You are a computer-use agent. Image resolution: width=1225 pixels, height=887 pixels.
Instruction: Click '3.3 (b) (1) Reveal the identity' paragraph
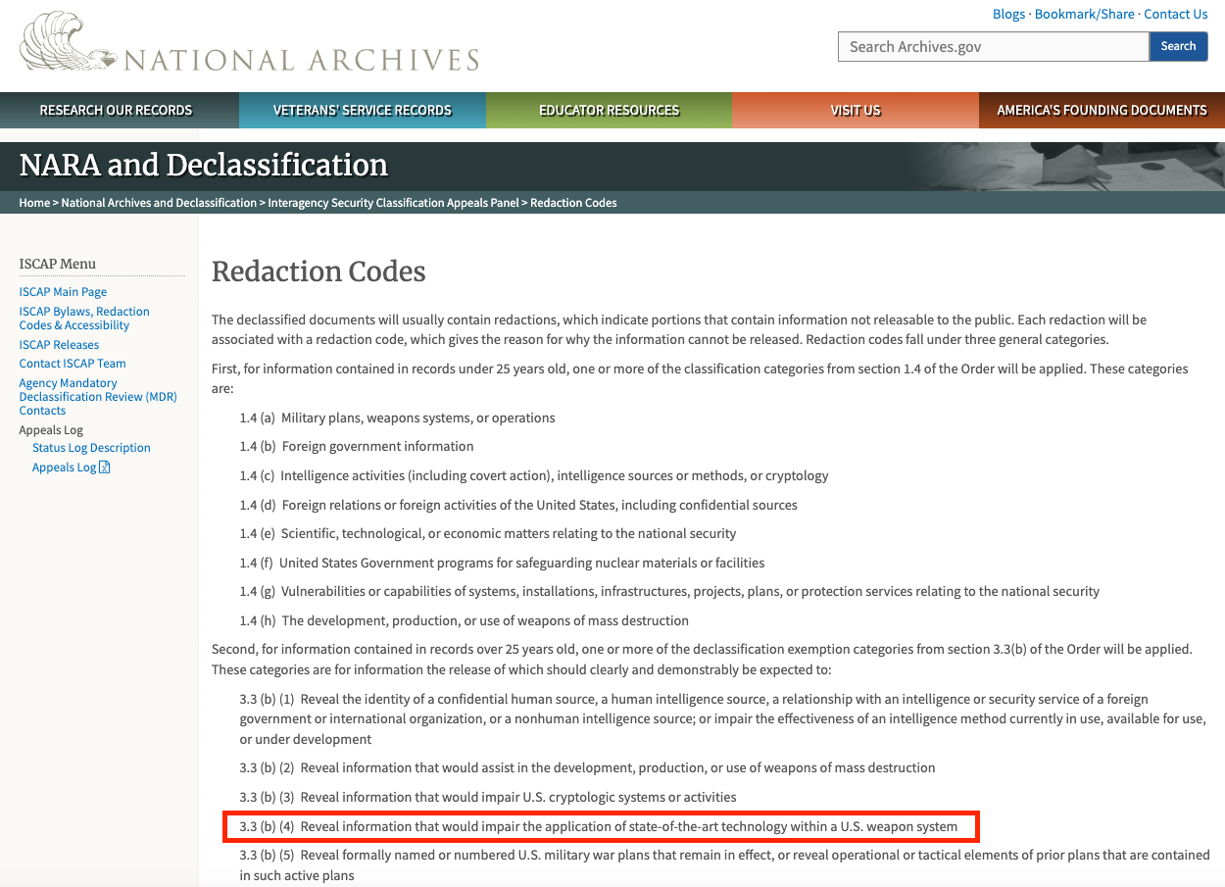click(723, 719)
